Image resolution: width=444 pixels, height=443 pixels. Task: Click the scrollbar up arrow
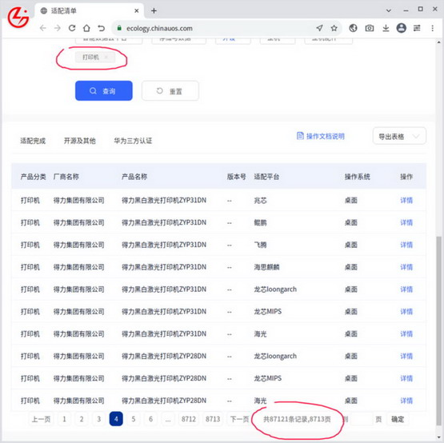[438, 42]
